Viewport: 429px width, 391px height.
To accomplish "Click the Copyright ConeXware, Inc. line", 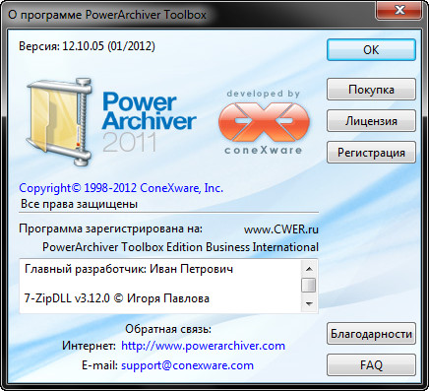I will pyautogui.click(x=121, y=188).
